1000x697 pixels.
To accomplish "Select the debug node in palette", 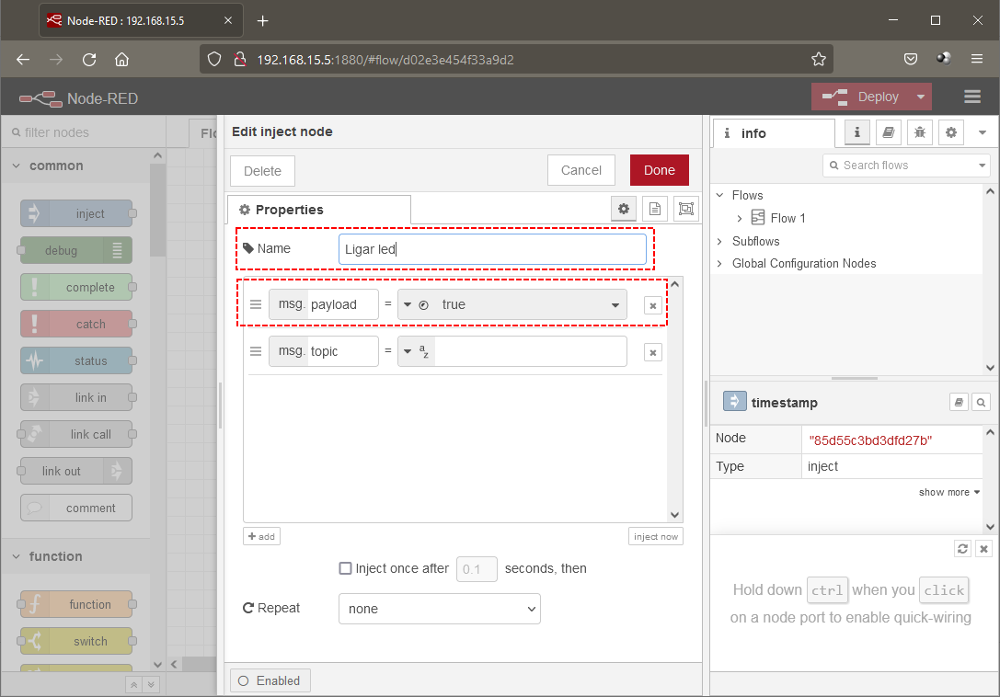I will 76,251.
